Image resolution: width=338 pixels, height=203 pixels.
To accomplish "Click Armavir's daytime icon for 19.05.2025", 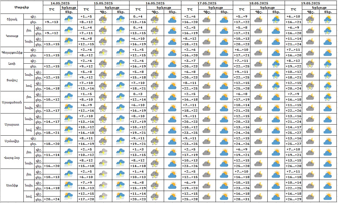I will pyautogui.click(x=328, y=141).
